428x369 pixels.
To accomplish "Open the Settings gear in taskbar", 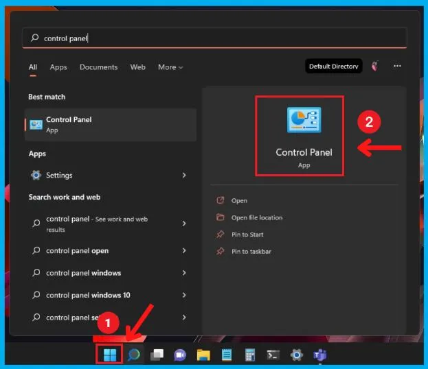I will (x=297, y=355).
